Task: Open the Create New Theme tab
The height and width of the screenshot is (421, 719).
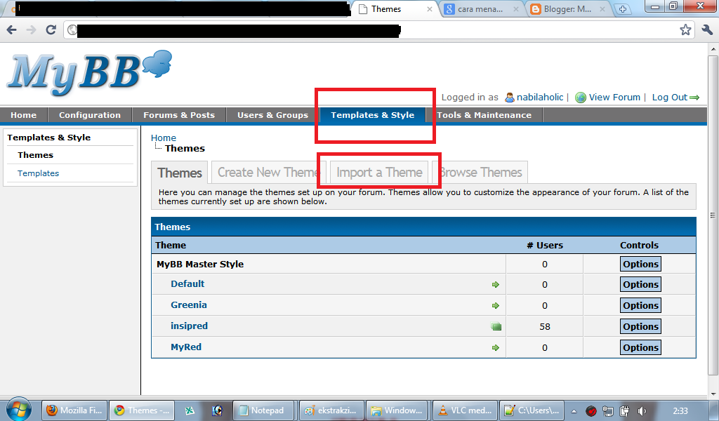Action: coord(268,172)
